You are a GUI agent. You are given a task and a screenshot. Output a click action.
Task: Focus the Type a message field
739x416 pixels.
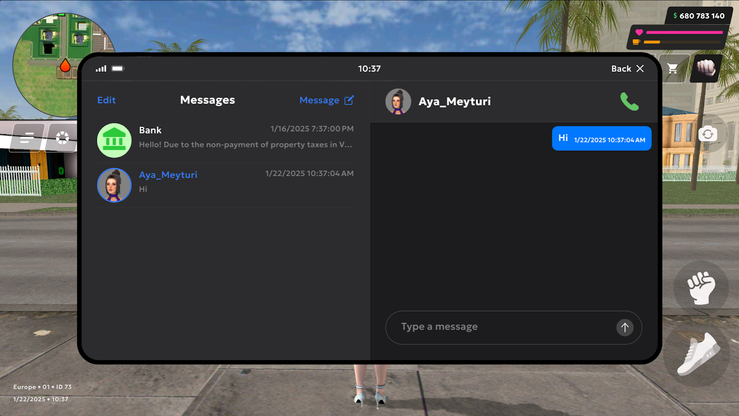[x=514, y=327]
